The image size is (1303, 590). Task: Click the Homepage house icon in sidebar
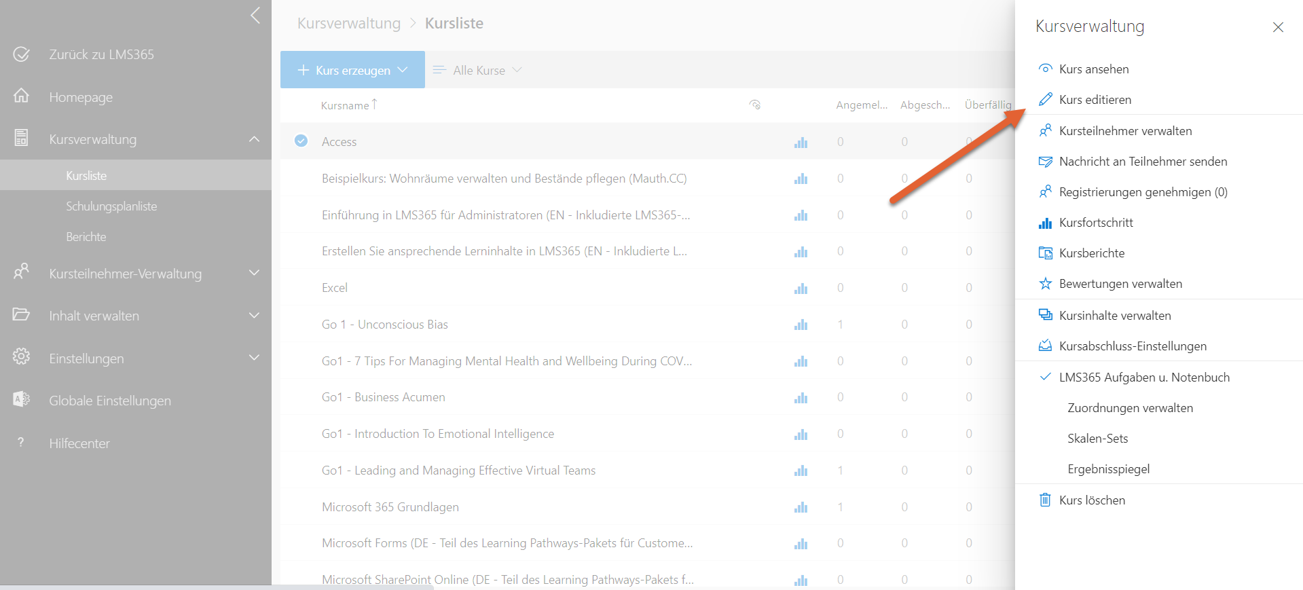click(22, 96)
